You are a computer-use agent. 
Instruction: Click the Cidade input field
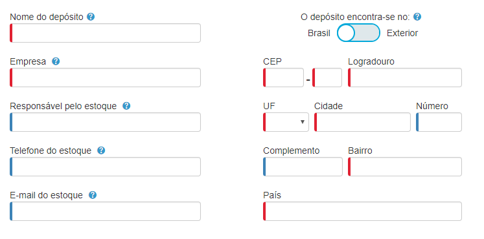point(362,122)
